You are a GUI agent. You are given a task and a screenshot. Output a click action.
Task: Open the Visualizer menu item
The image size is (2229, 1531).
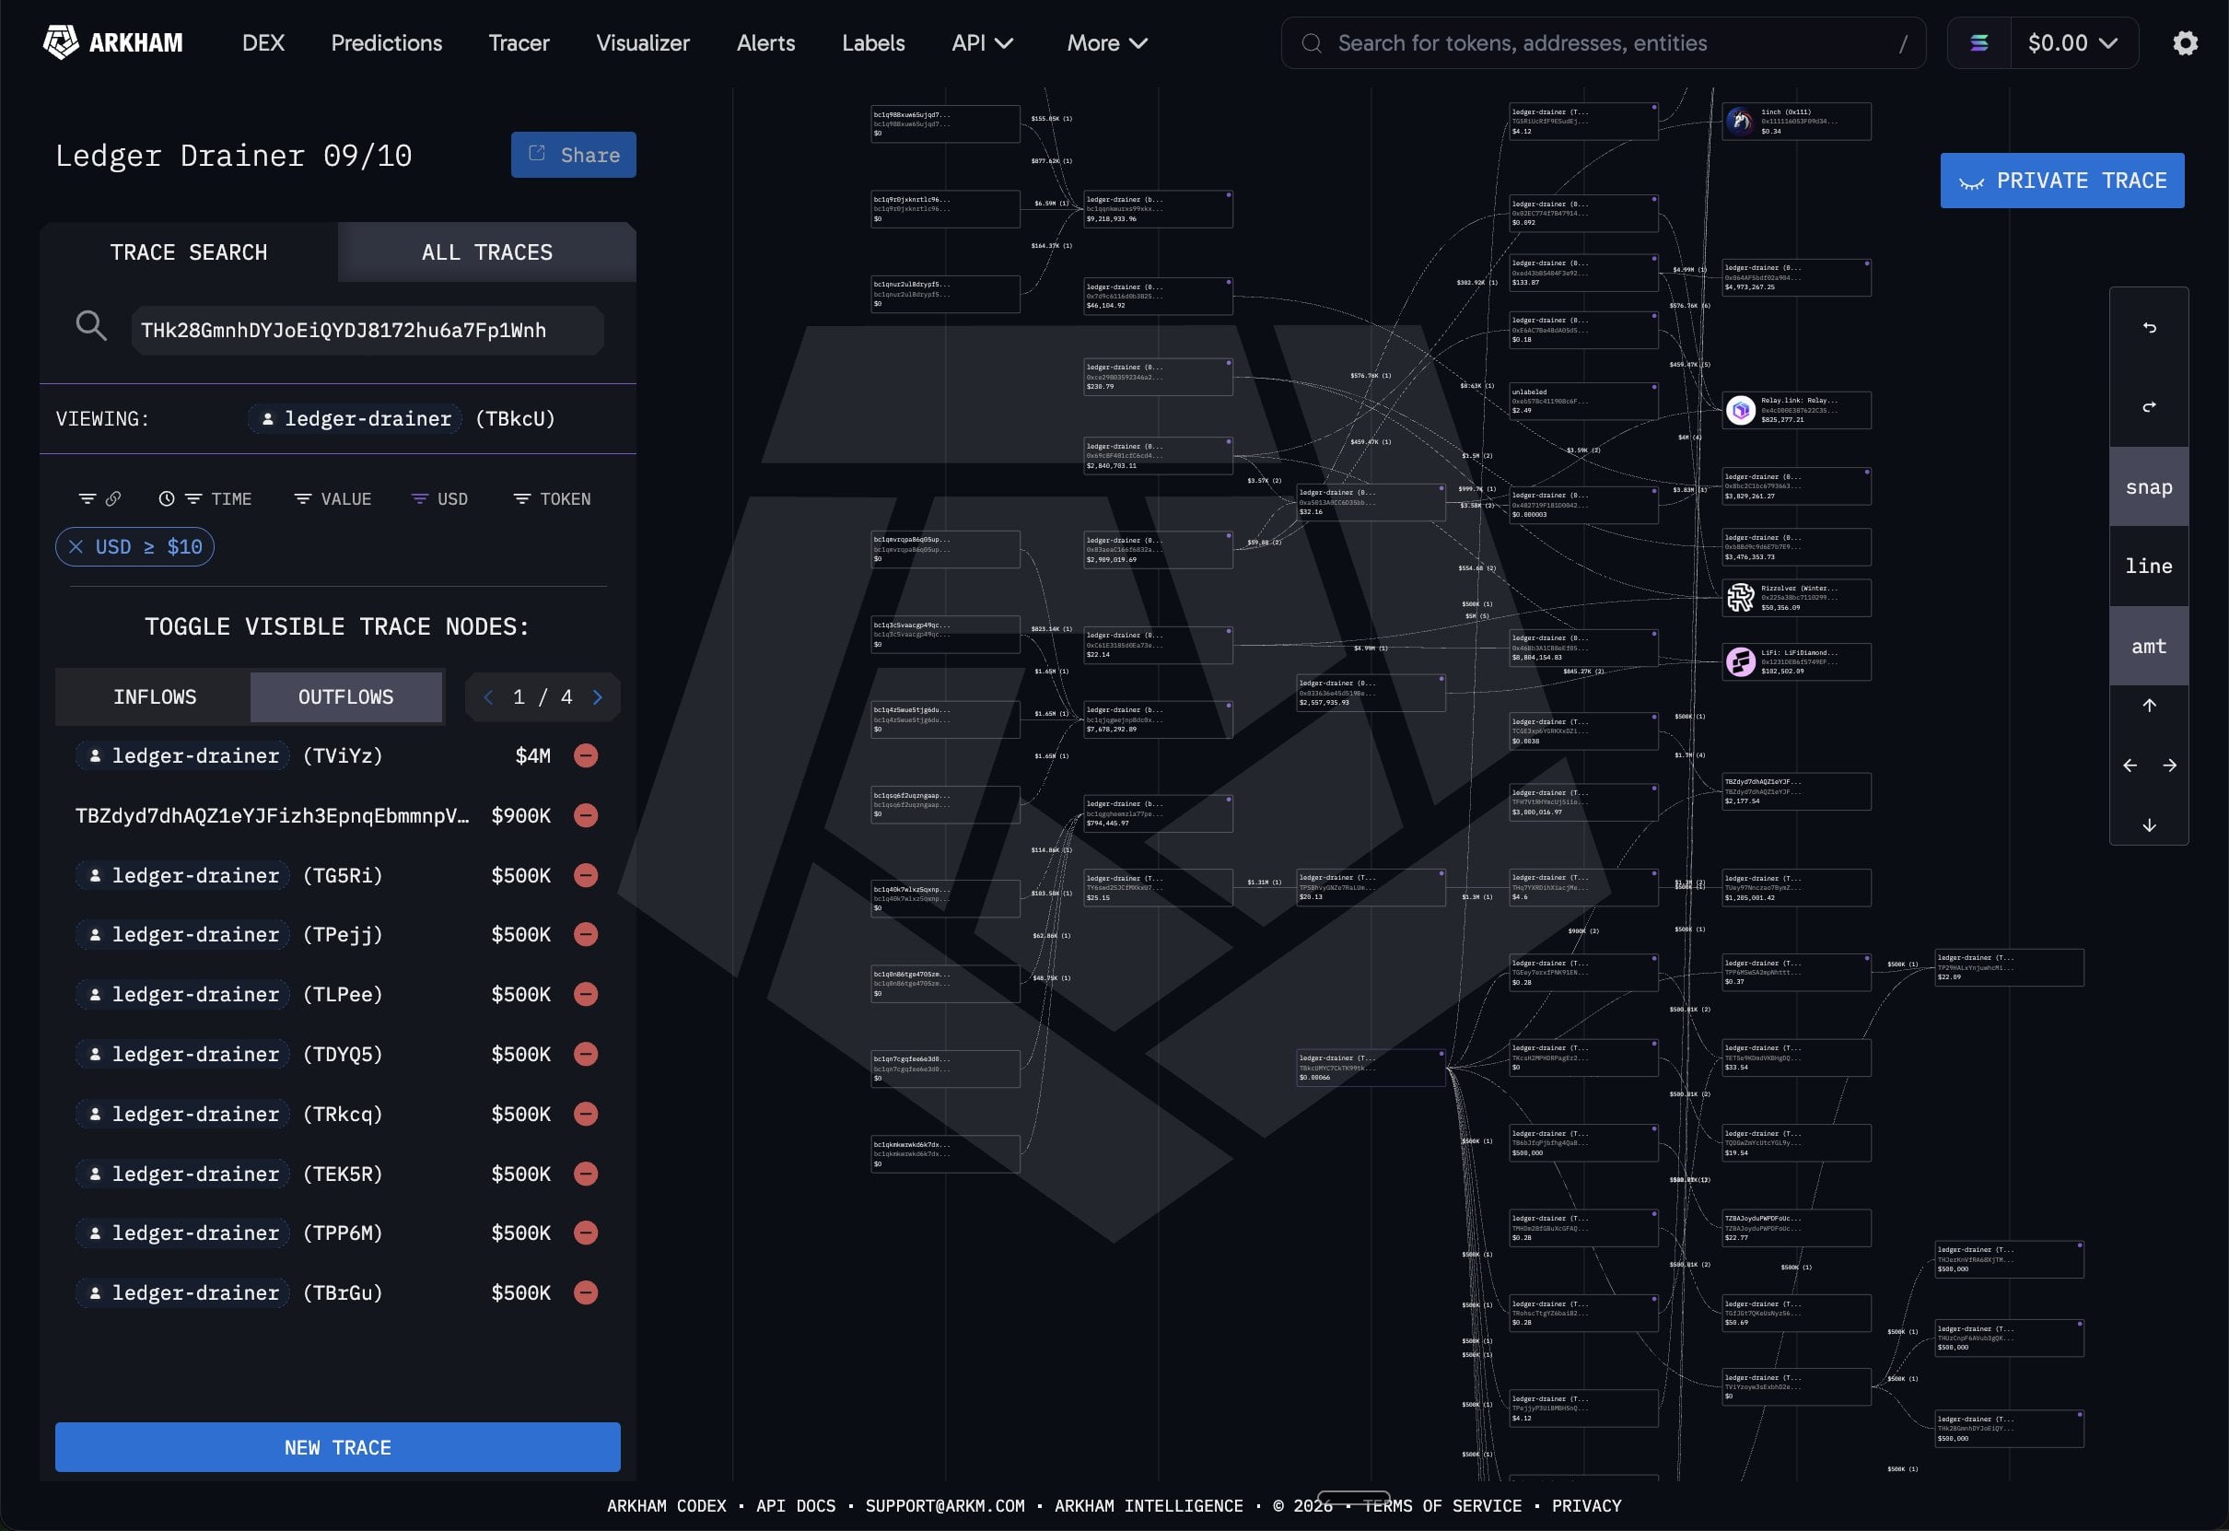[643, 43]
